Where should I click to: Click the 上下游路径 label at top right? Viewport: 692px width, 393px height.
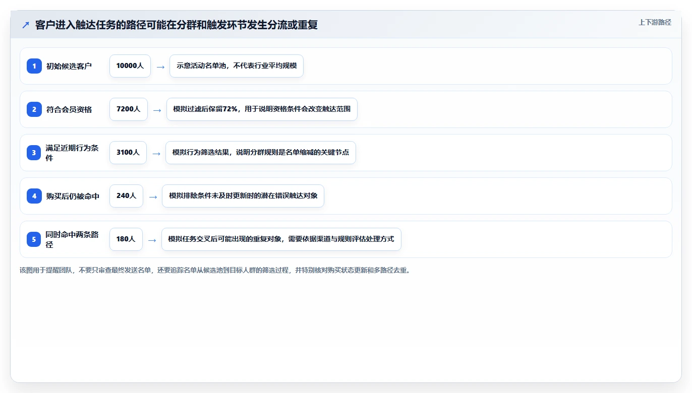click(655, 22)
